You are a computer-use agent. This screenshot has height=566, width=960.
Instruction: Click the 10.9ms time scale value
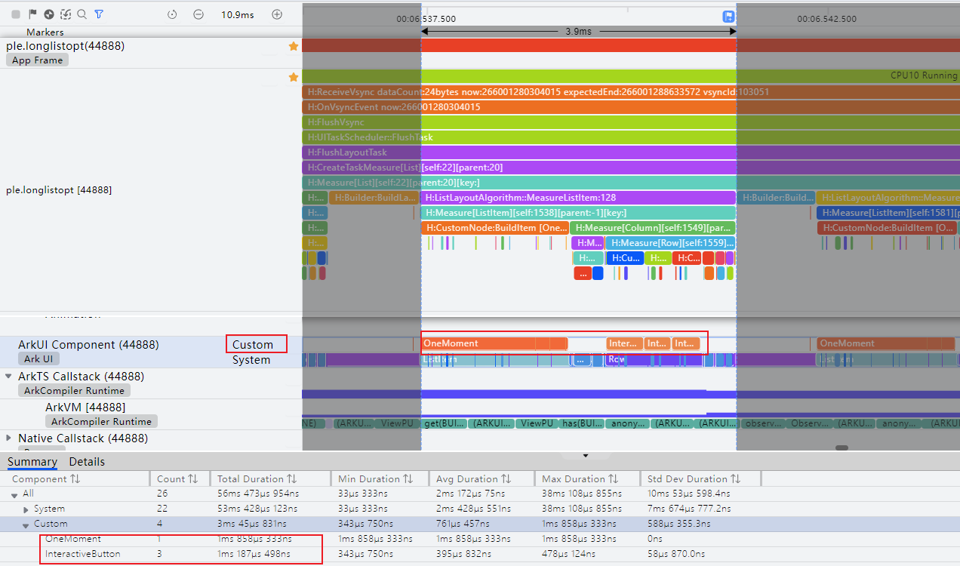point(237,14)
